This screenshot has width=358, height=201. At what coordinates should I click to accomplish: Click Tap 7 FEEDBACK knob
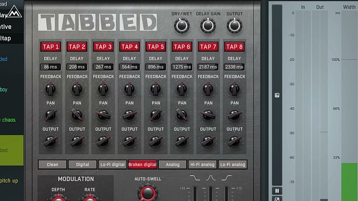point(208,89)
